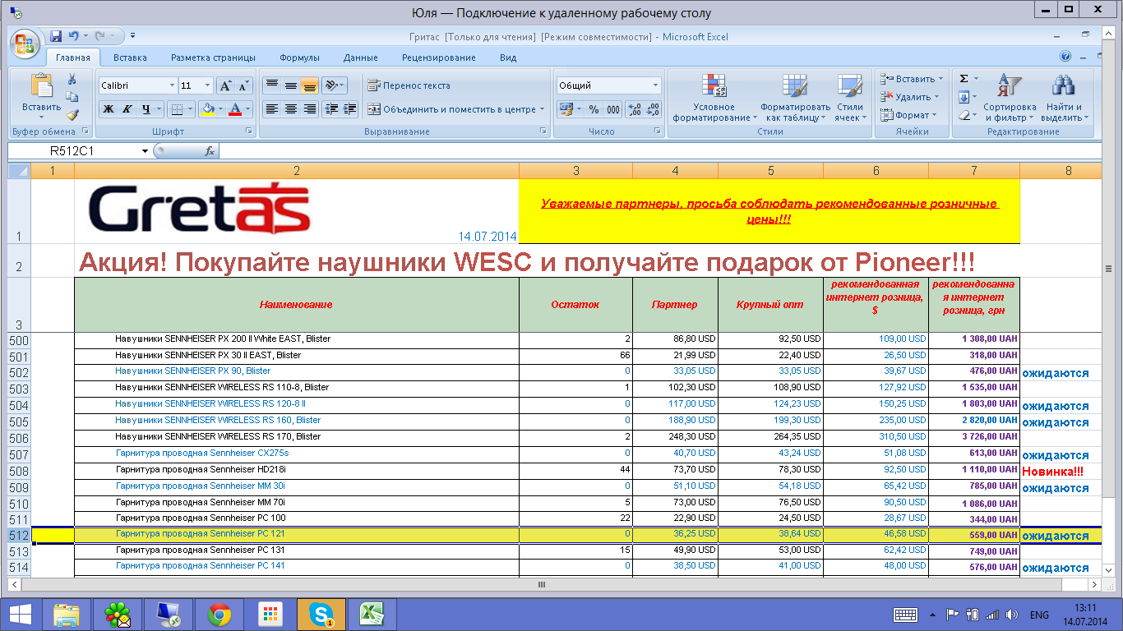Open Форматировать как таблицу dropdown

[795, 98]
